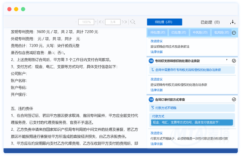Image resolution: width=242 pixels, height=157 pixels.
Task: Click the number 18 badge
Action: (151, 61)
